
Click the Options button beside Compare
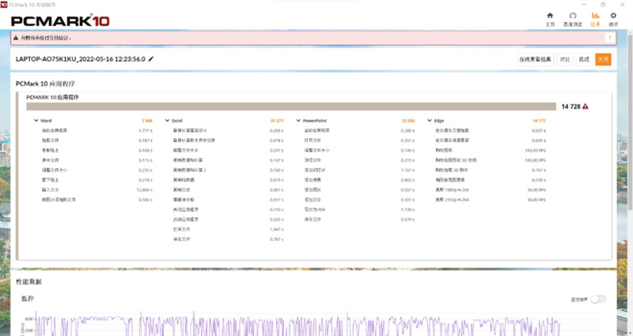coord(584,59)
